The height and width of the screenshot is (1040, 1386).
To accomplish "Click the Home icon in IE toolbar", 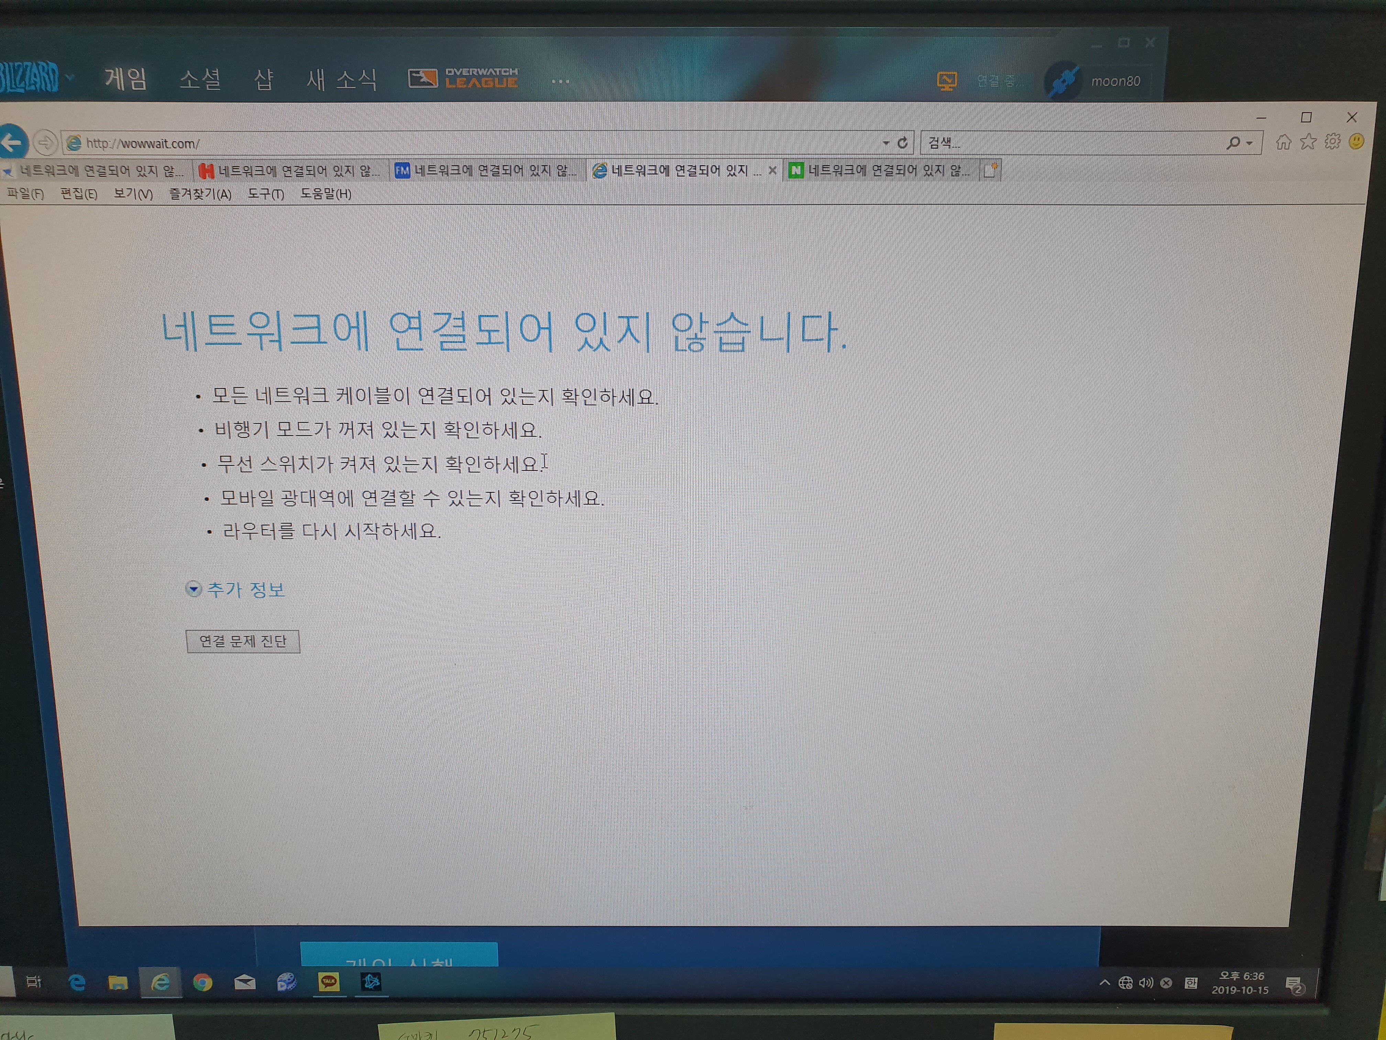I will [x=1283, y=142].
